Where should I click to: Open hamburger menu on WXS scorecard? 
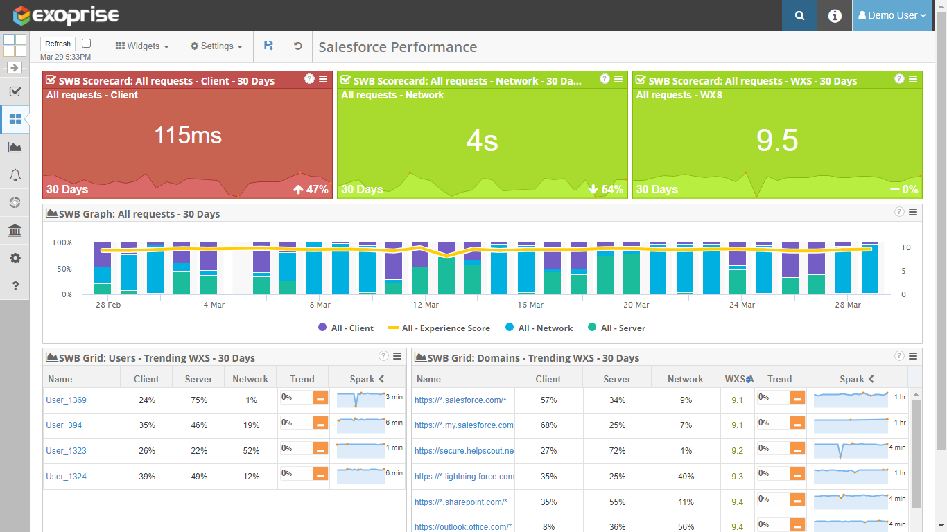tap(913, 79)
